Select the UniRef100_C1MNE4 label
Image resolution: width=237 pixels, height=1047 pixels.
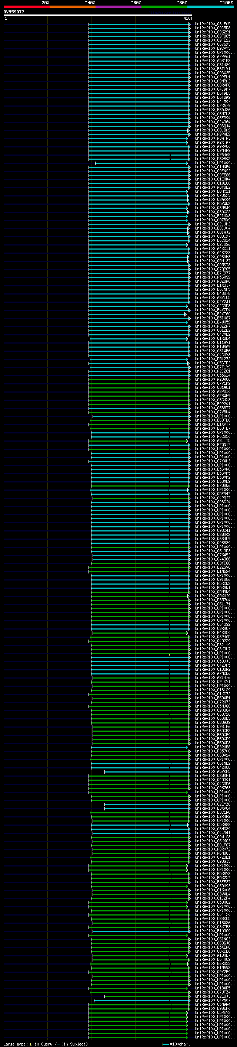coord(213,167)
